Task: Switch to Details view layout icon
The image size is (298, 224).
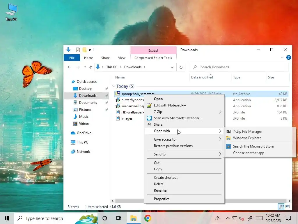Action: (281, 207)
